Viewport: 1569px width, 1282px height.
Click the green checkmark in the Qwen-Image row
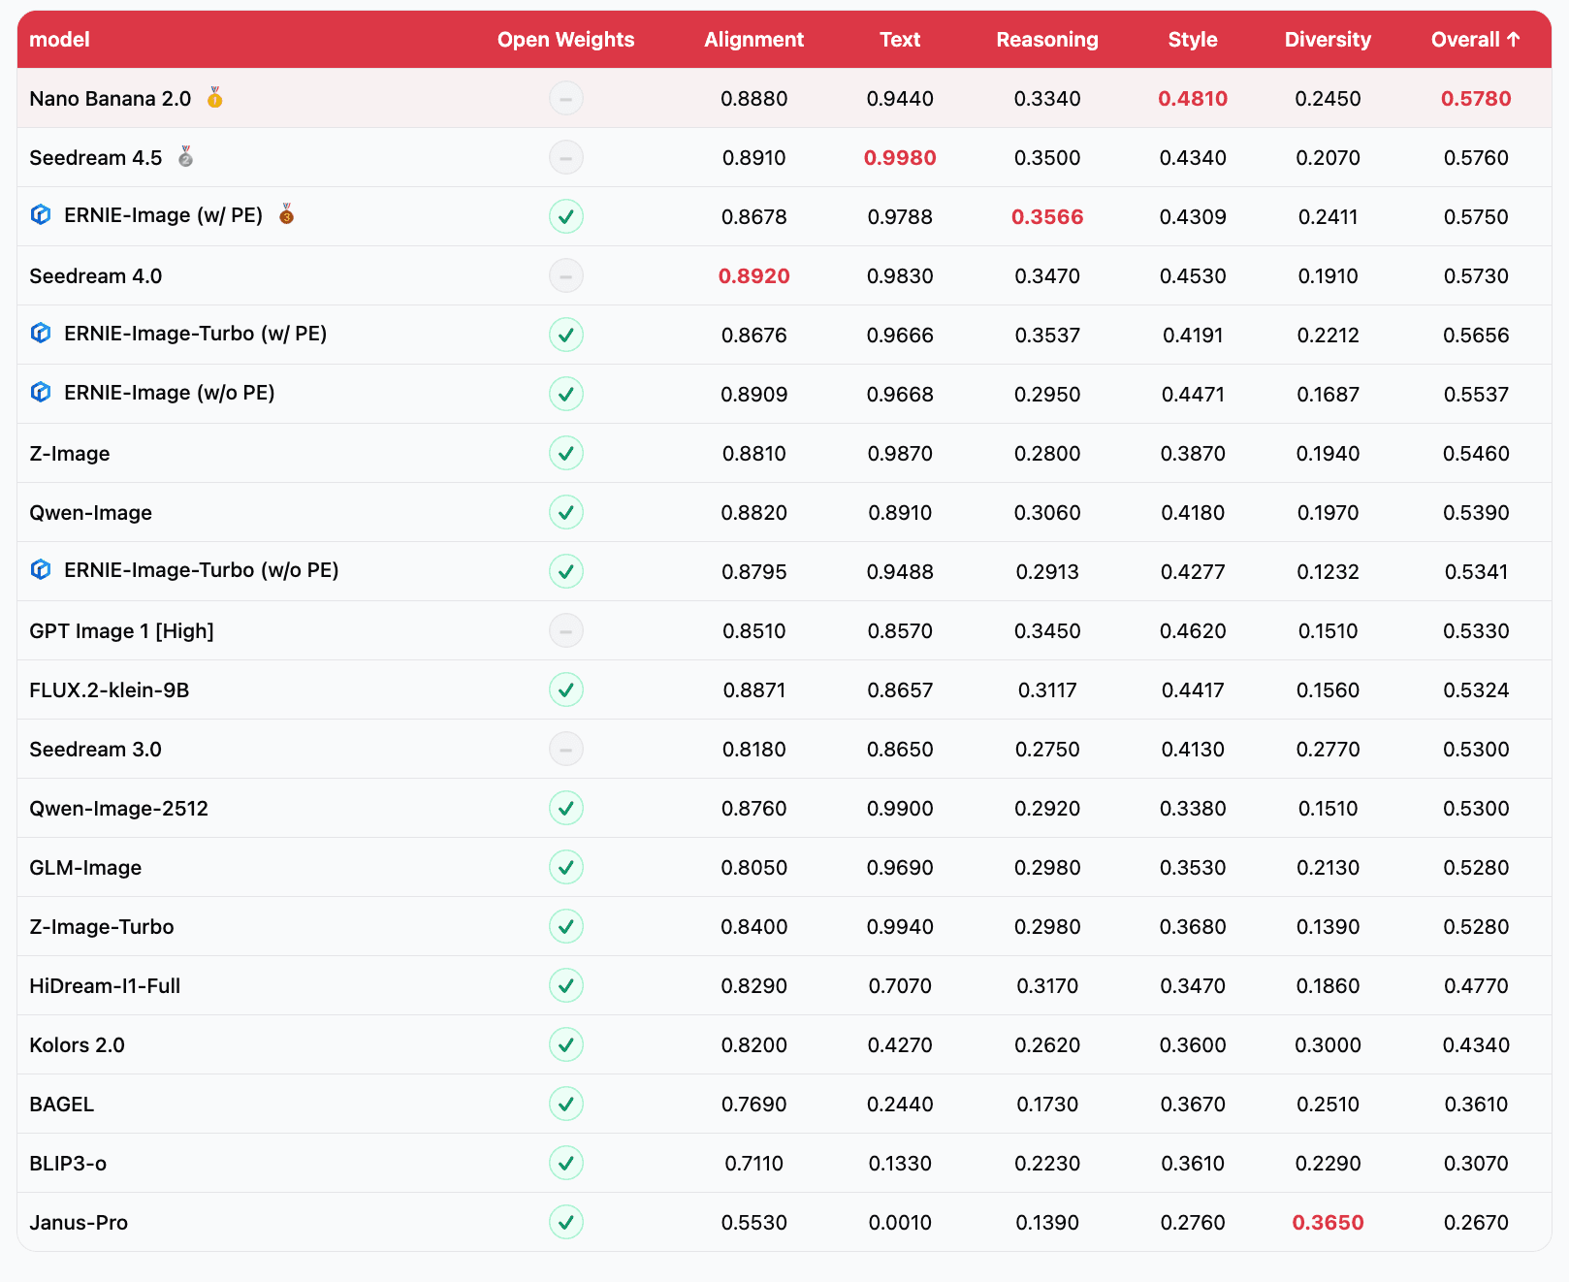coord(566,512)
